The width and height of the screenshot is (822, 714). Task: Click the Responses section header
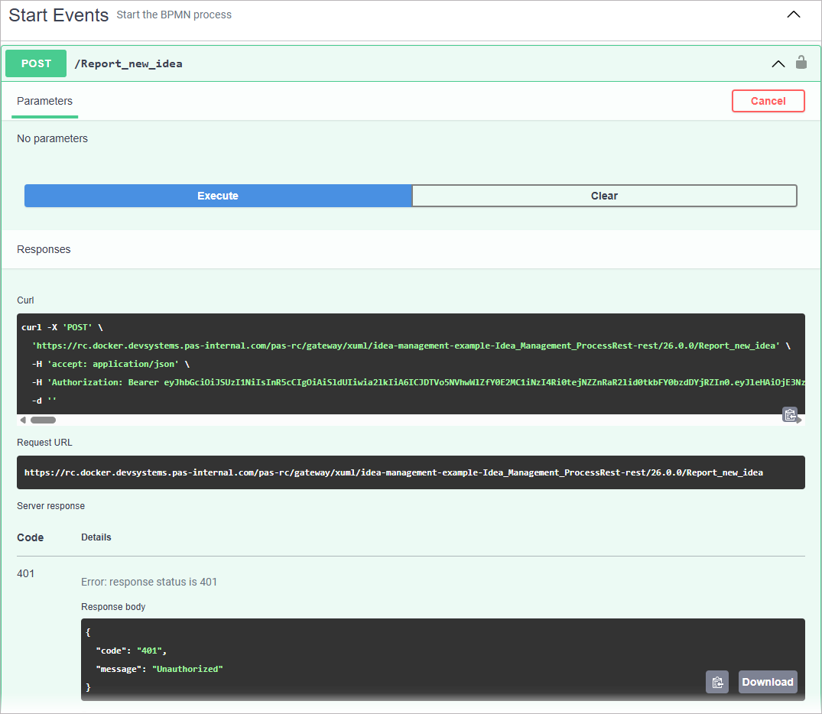pos(44,249)
